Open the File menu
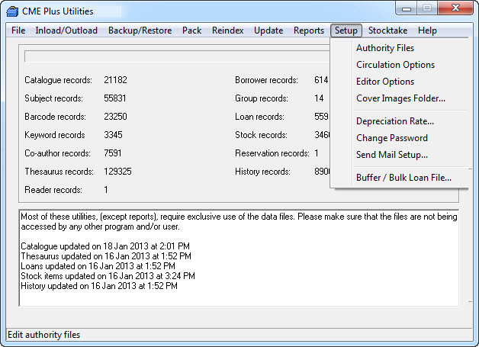Screen dimensions: 479x347 [x=18, y=31]
